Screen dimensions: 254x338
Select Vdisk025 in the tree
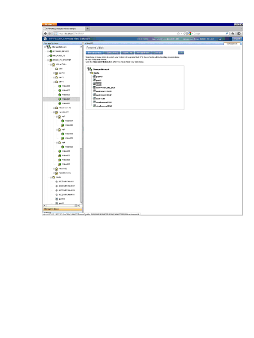tap(66, 164)
